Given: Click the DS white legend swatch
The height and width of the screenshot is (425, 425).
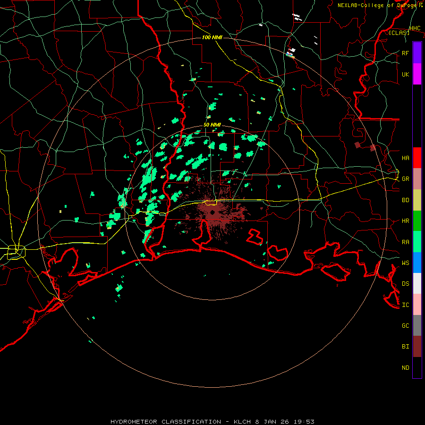Looking at the screenshot, I should 417,283.
